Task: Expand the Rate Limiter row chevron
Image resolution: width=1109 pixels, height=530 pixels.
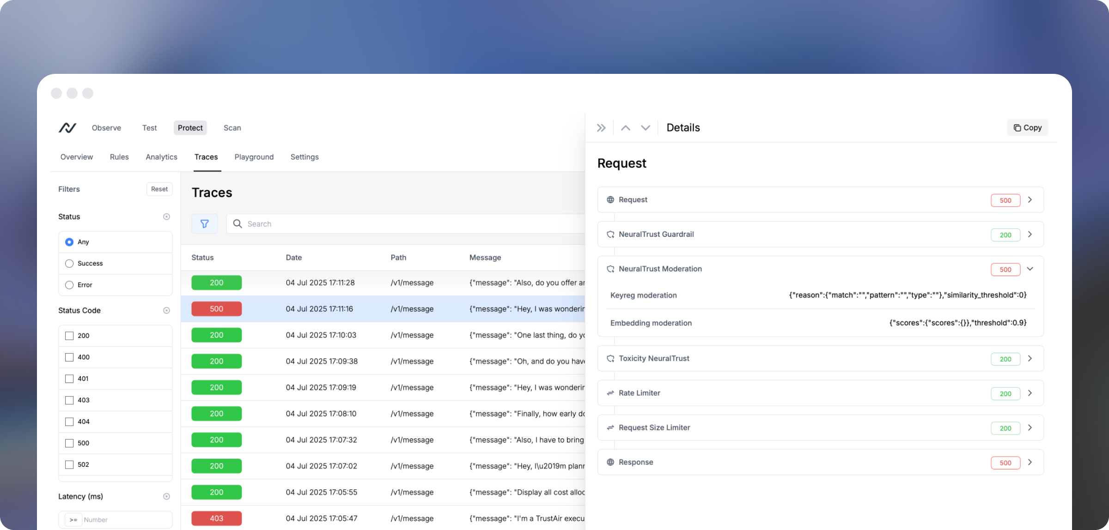Action: click(x=1030, y=393)
